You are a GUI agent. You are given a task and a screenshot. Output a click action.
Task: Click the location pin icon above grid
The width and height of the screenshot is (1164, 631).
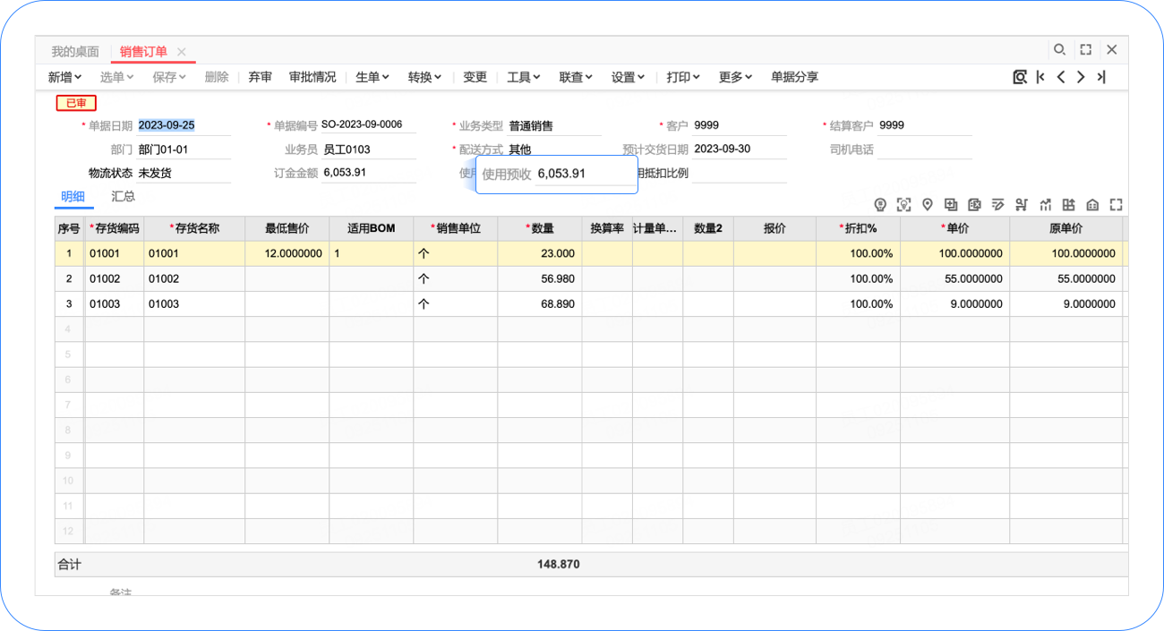tap(928, 205)
